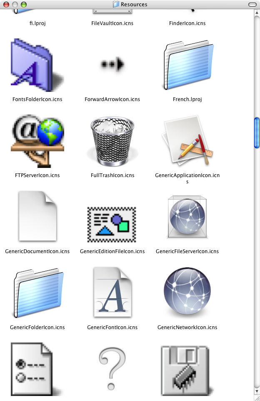The height and width of the screenshot is (401, 260).
Task: Click the FullTrashIcon.icns file name
Action: click(112, 175)
